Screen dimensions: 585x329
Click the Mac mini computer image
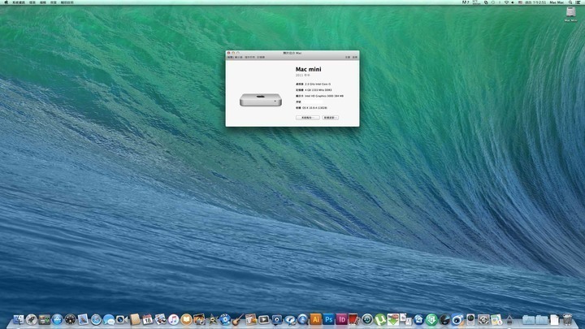pos(261,100)
